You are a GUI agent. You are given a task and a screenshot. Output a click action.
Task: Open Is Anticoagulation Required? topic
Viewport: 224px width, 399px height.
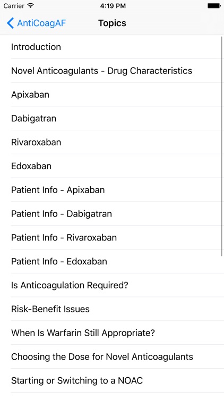pyautogui.click(x=112, y=285)
